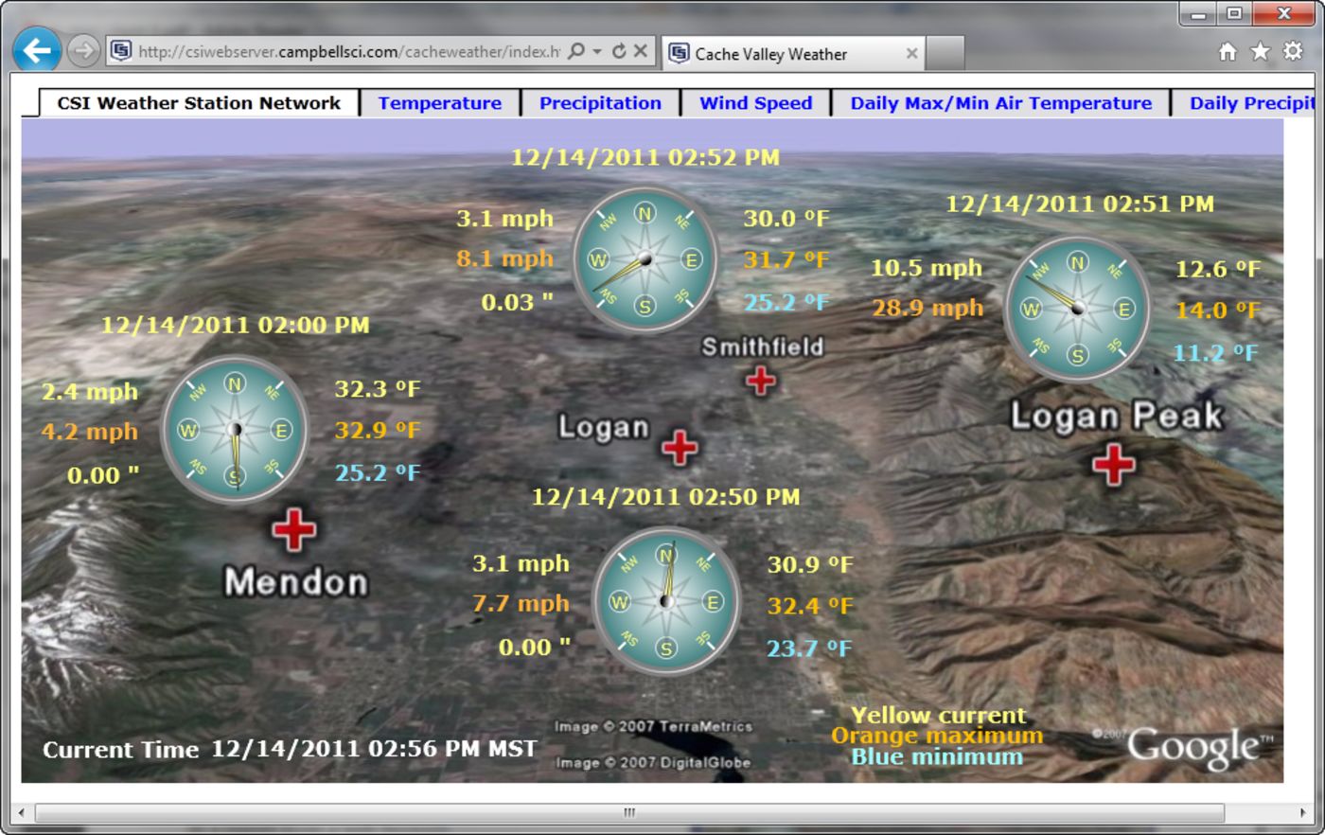Click the 28.9 mph max wind value

click(x=927, y=308)
